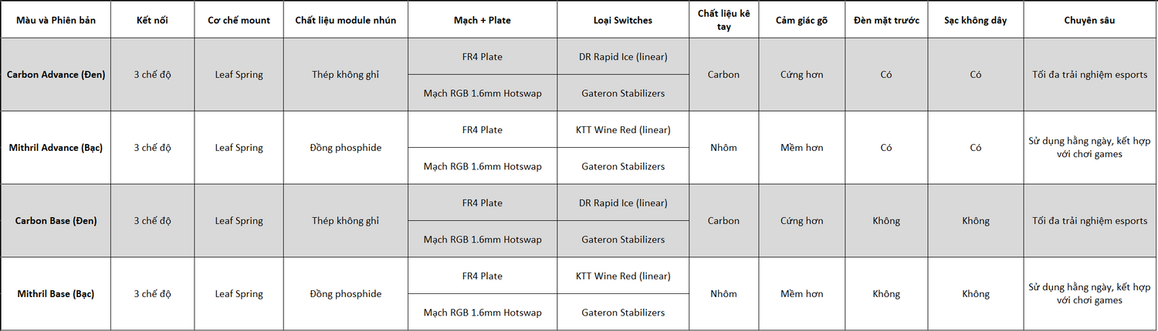Click the "Mithril Advance (Bạc)" row label
Image resolution: width=1158 pixels, height=331 pixels.
point(56,148)
